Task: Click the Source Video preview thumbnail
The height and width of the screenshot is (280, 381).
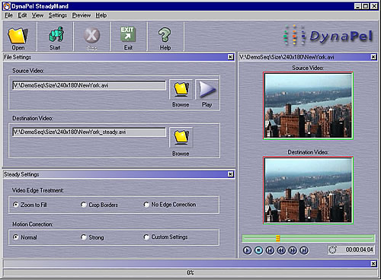Action: tap(308, 106)
